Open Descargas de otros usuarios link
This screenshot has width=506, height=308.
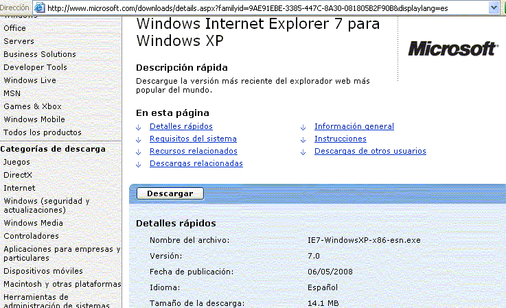click(370, 151)
